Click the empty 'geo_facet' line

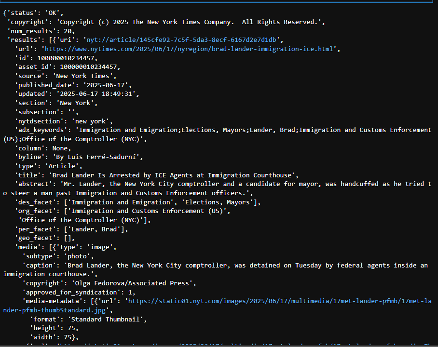45,238
